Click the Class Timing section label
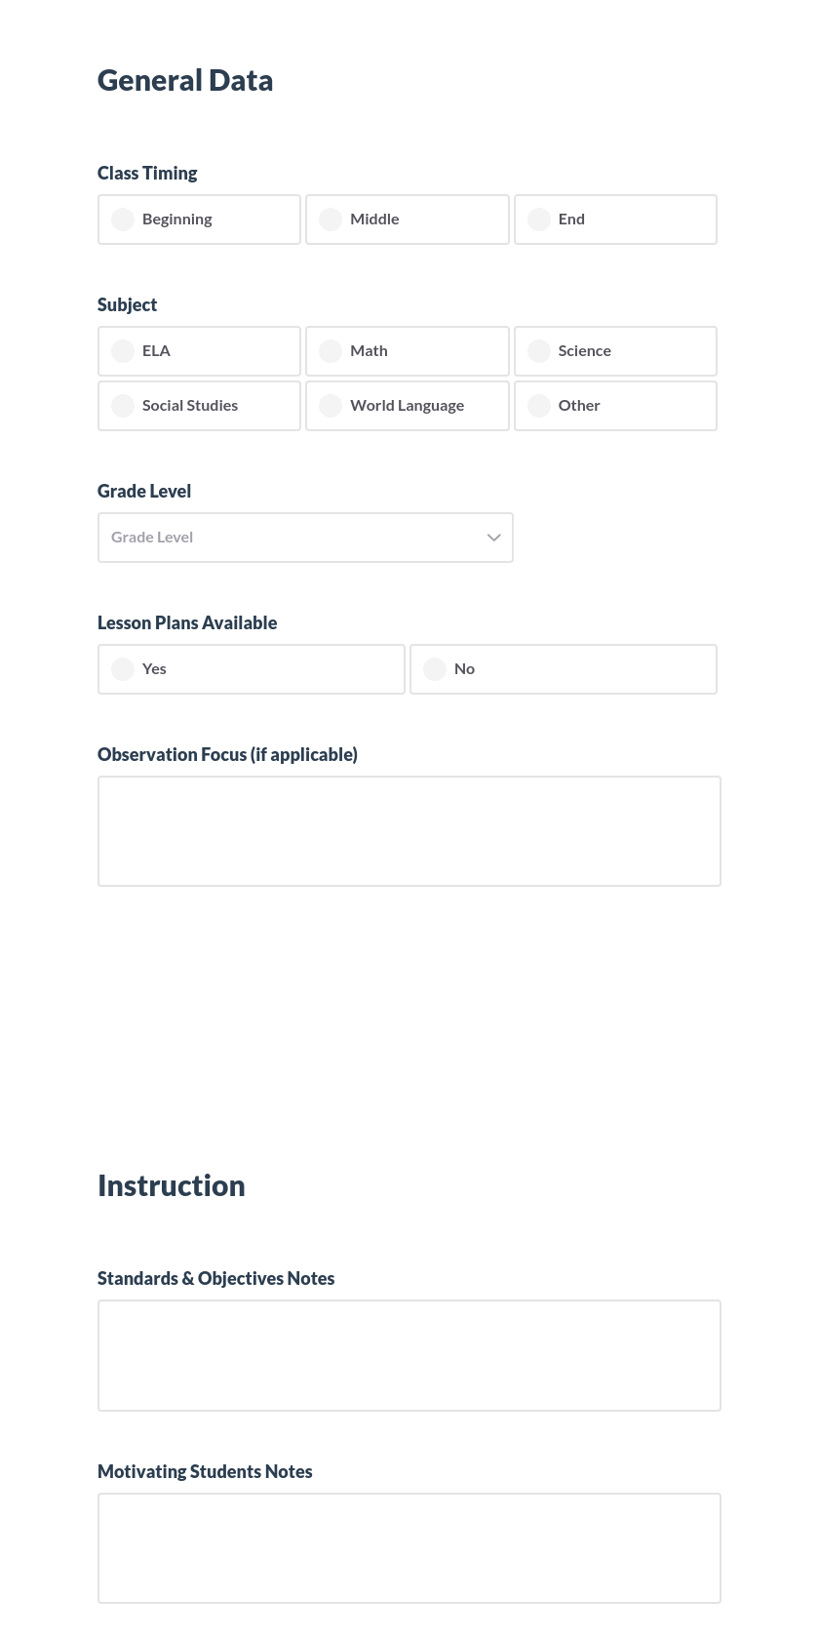The image size is (819, 1639). pyautogui.click(x=147, y=173)
